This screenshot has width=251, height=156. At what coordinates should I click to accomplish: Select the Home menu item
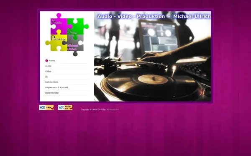[67, 61]
